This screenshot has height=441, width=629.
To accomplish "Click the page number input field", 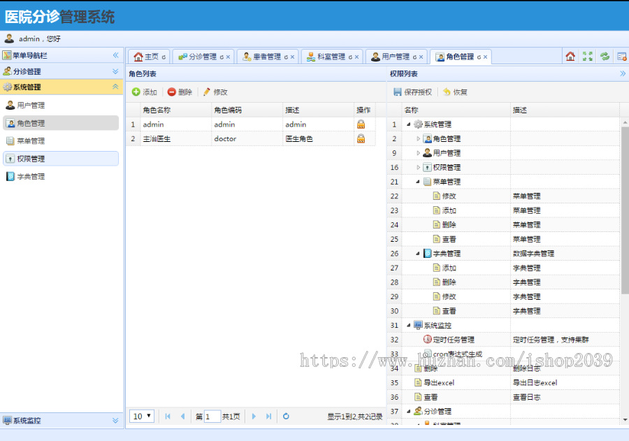I will coord(212,416).
